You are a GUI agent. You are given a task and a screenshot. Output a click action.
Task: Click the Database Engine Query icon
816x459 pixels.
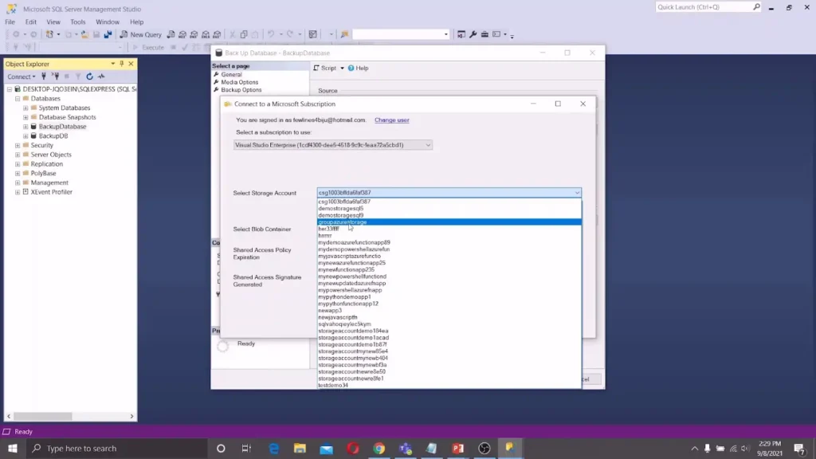click(171, 34)
